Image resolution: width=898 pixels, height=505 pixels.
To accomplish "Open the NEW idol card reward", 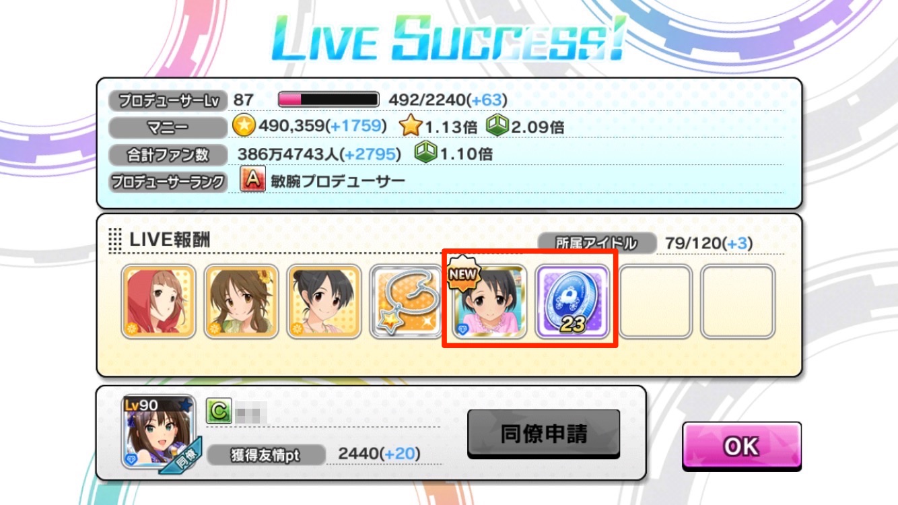I will [x=489, y=301].
